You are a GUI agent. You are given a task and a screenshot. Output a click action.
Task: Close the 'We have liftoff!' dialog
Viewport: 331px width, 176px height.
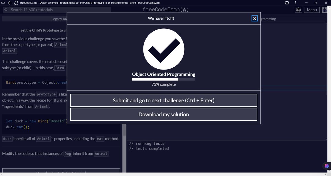click(x=255, y=18)
